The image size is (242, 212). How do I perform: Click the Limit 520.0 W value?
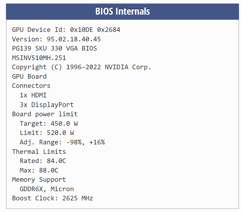tap(47, 133)
